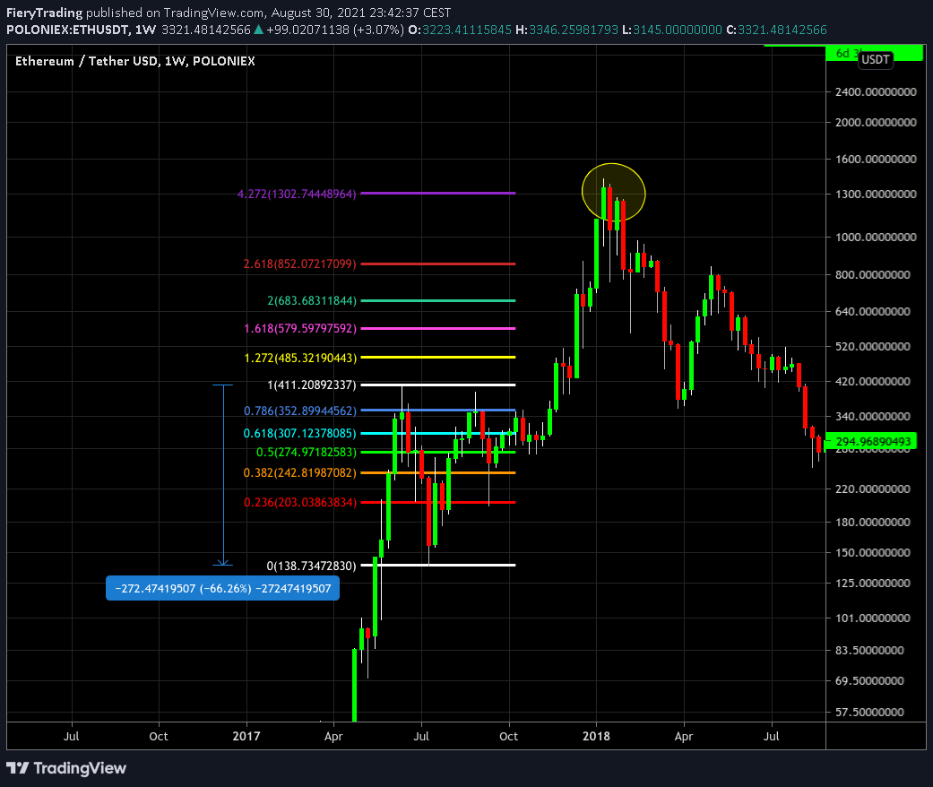Click the yellow 1.272 Fibonacci level line

click(x=438, y=357)
